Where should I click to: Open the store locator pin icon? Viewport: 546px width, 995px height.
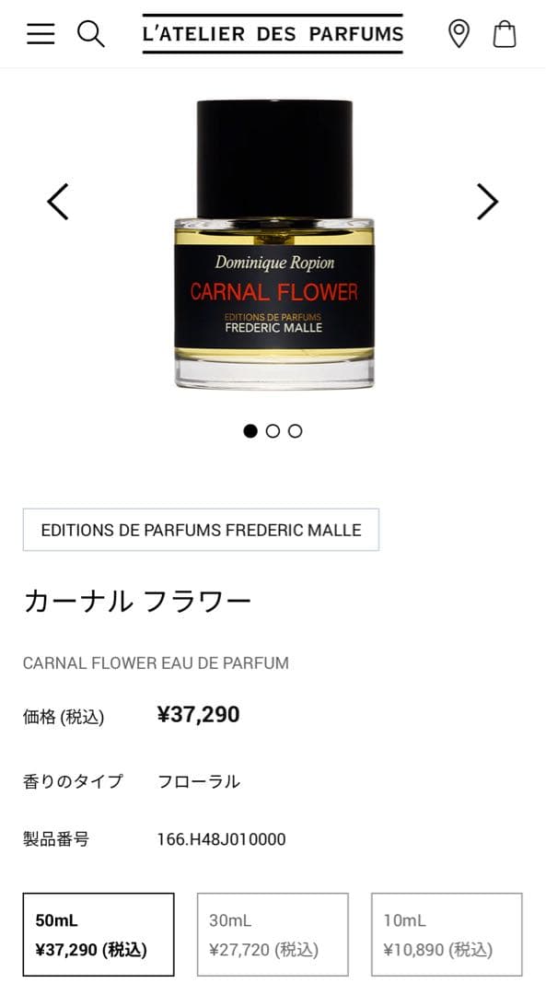pyautogui.click(x=459, y=34)
